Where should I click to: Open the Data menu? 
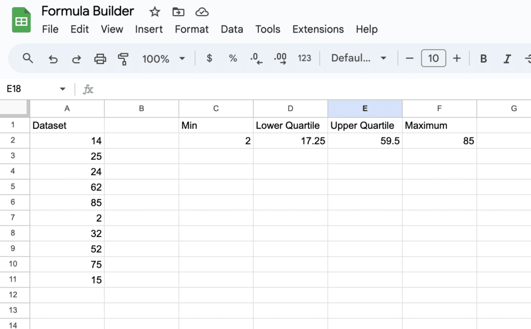[x=232, y=29]
